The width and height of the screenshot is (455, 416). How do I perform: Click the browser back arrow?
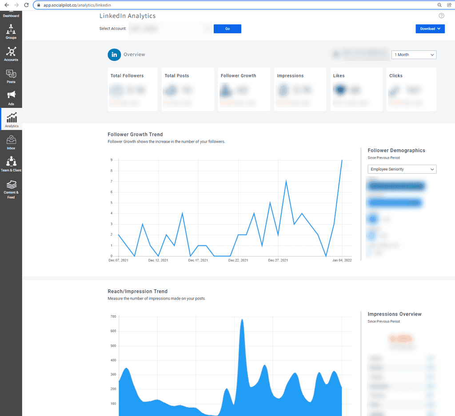coord(6,5)
